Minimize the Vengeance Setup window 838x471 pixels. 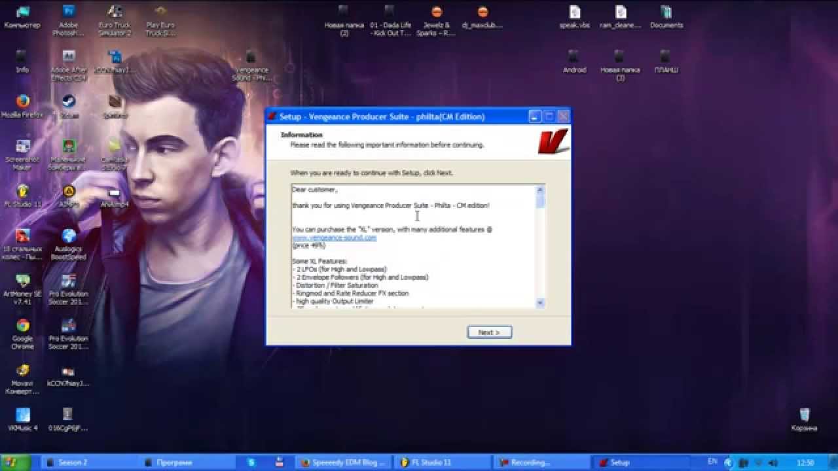(535, 116)
